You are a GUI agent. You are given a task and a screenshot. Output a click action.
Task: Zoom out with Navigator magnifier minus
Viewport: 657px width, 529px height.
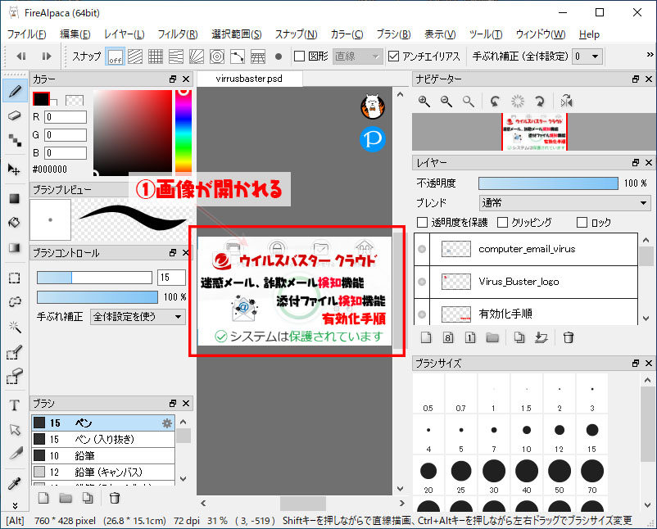pyautogui.click(x=446, y=101)
